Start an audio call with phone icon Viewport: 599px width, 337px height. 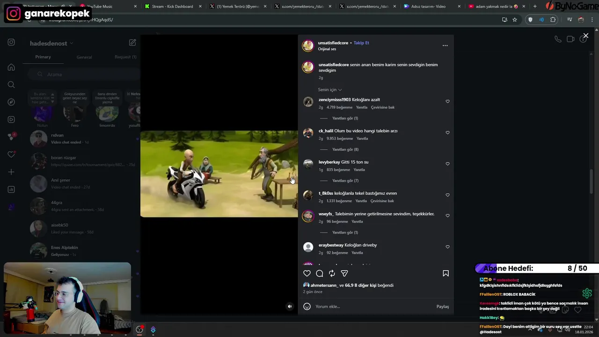(558, 39)
